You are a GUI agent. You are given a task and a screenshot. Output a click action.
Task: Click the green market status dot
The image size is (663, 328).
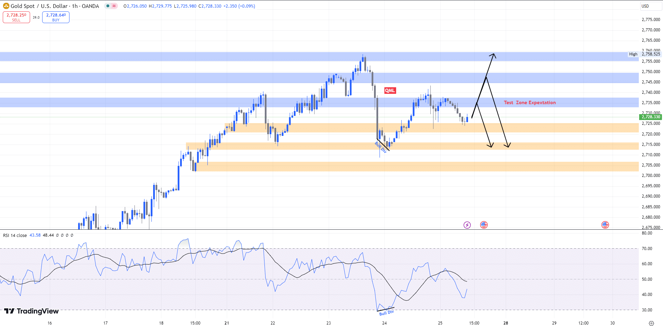pyautogui.click(x=108, y=6)
